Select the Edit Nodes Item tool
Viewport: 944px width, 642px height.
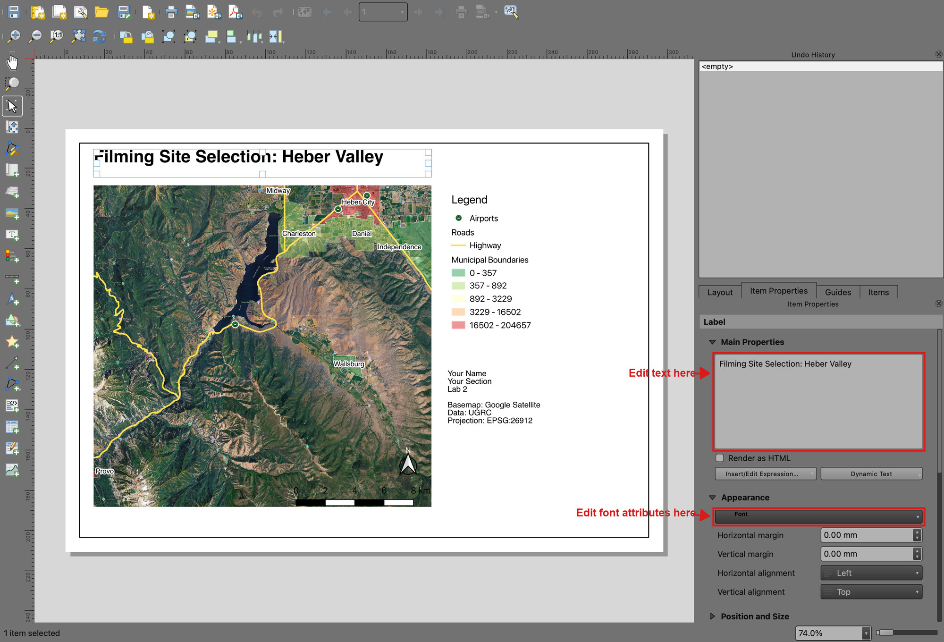(x=12, y=149)
